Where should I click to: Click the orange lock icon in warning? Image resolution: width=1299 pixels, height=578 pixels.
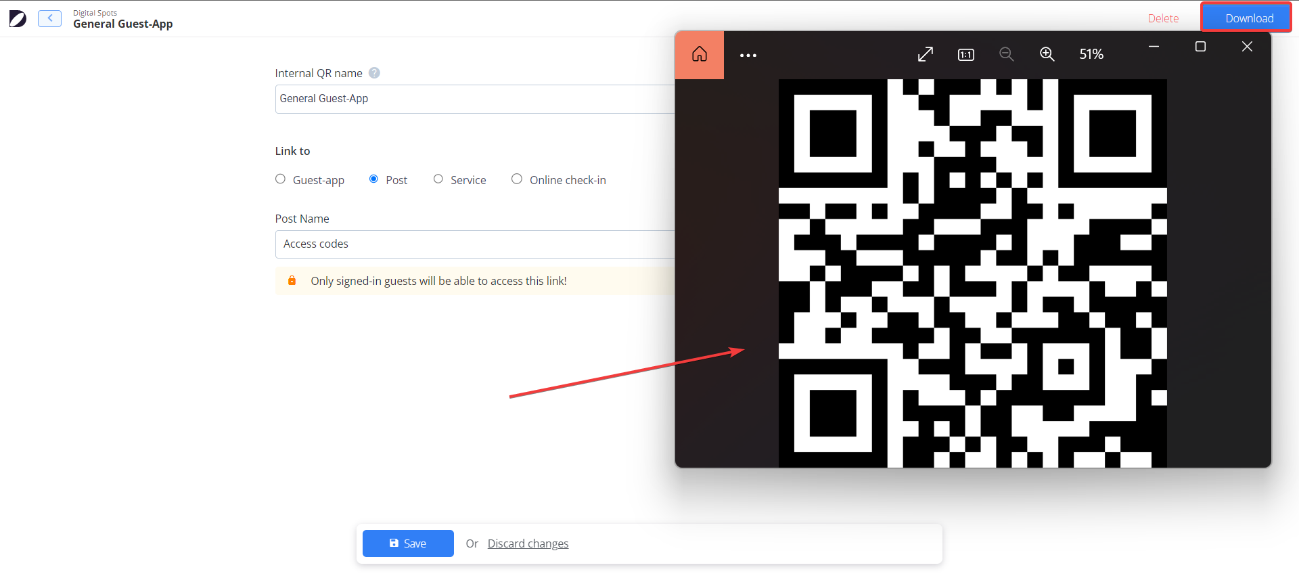[292, 280]
